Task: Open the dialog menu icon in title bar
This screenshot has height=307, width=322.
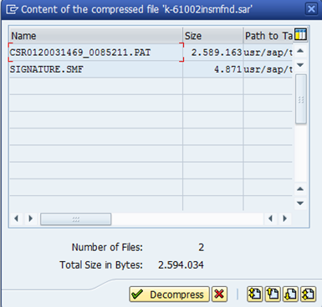Action: tap(12, 9)
